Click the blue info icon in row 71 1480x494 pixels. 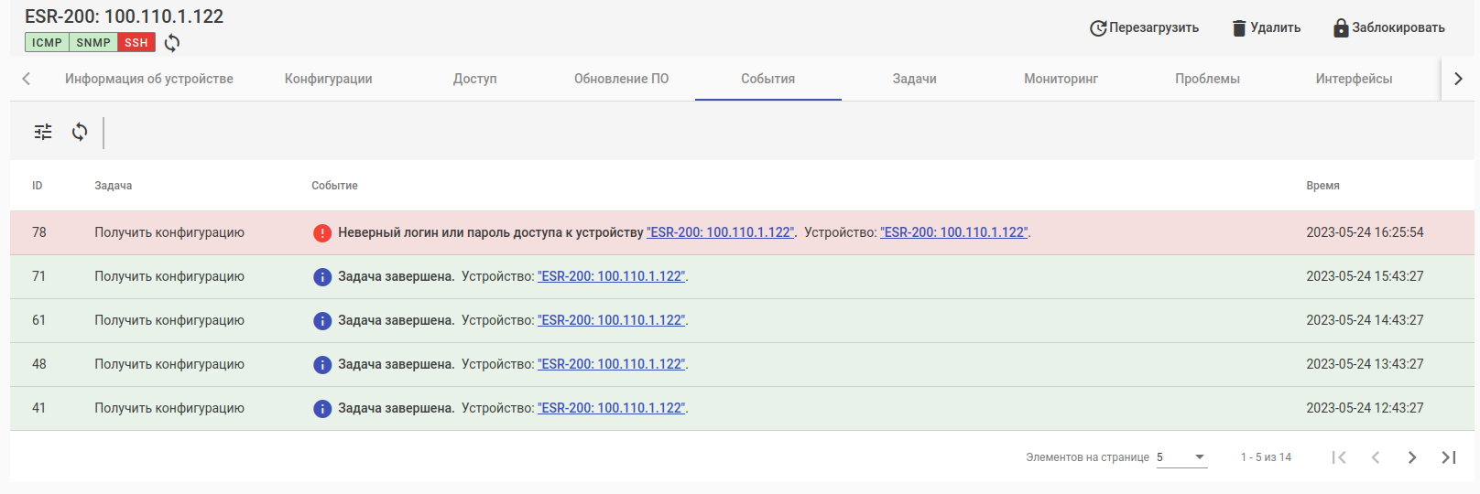[x=322, y=277]
